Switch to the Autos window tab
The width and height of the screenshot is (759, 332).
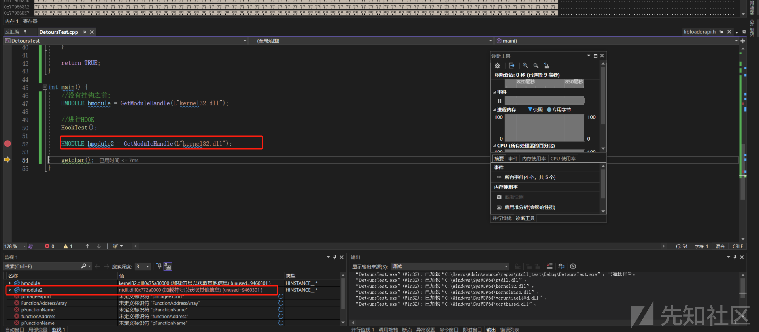click(x=15, y=329)
